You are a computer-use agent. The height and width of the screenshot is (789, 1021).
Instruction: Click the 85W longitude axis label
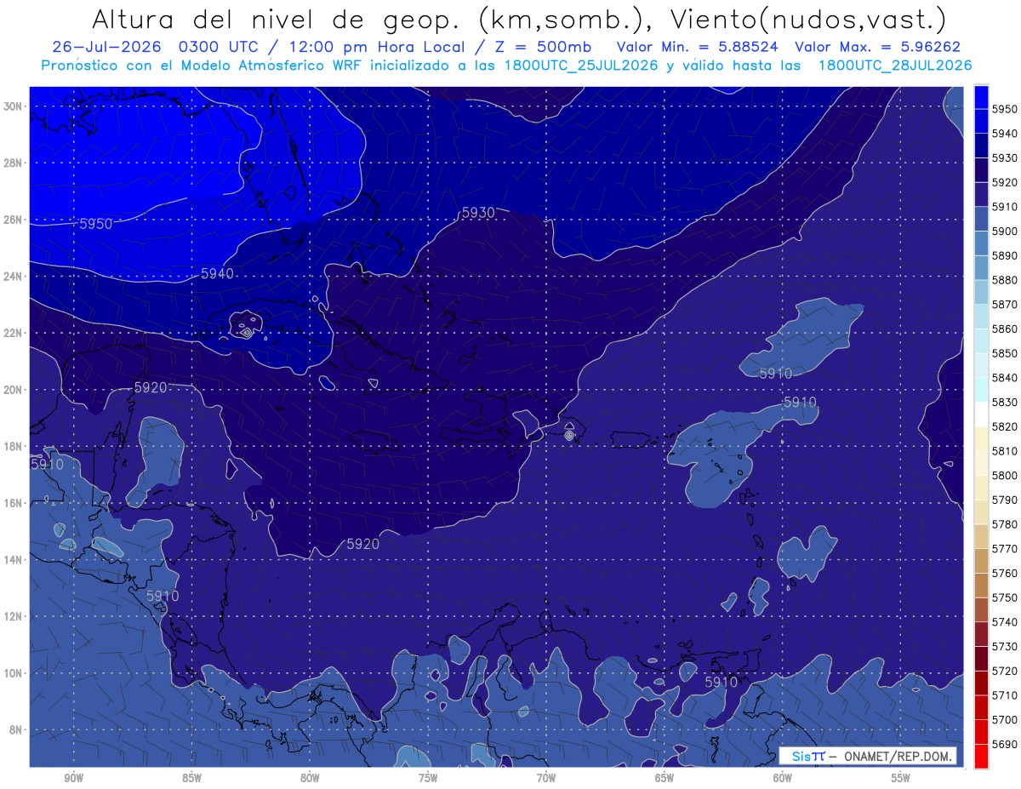[x=191, y=779]
